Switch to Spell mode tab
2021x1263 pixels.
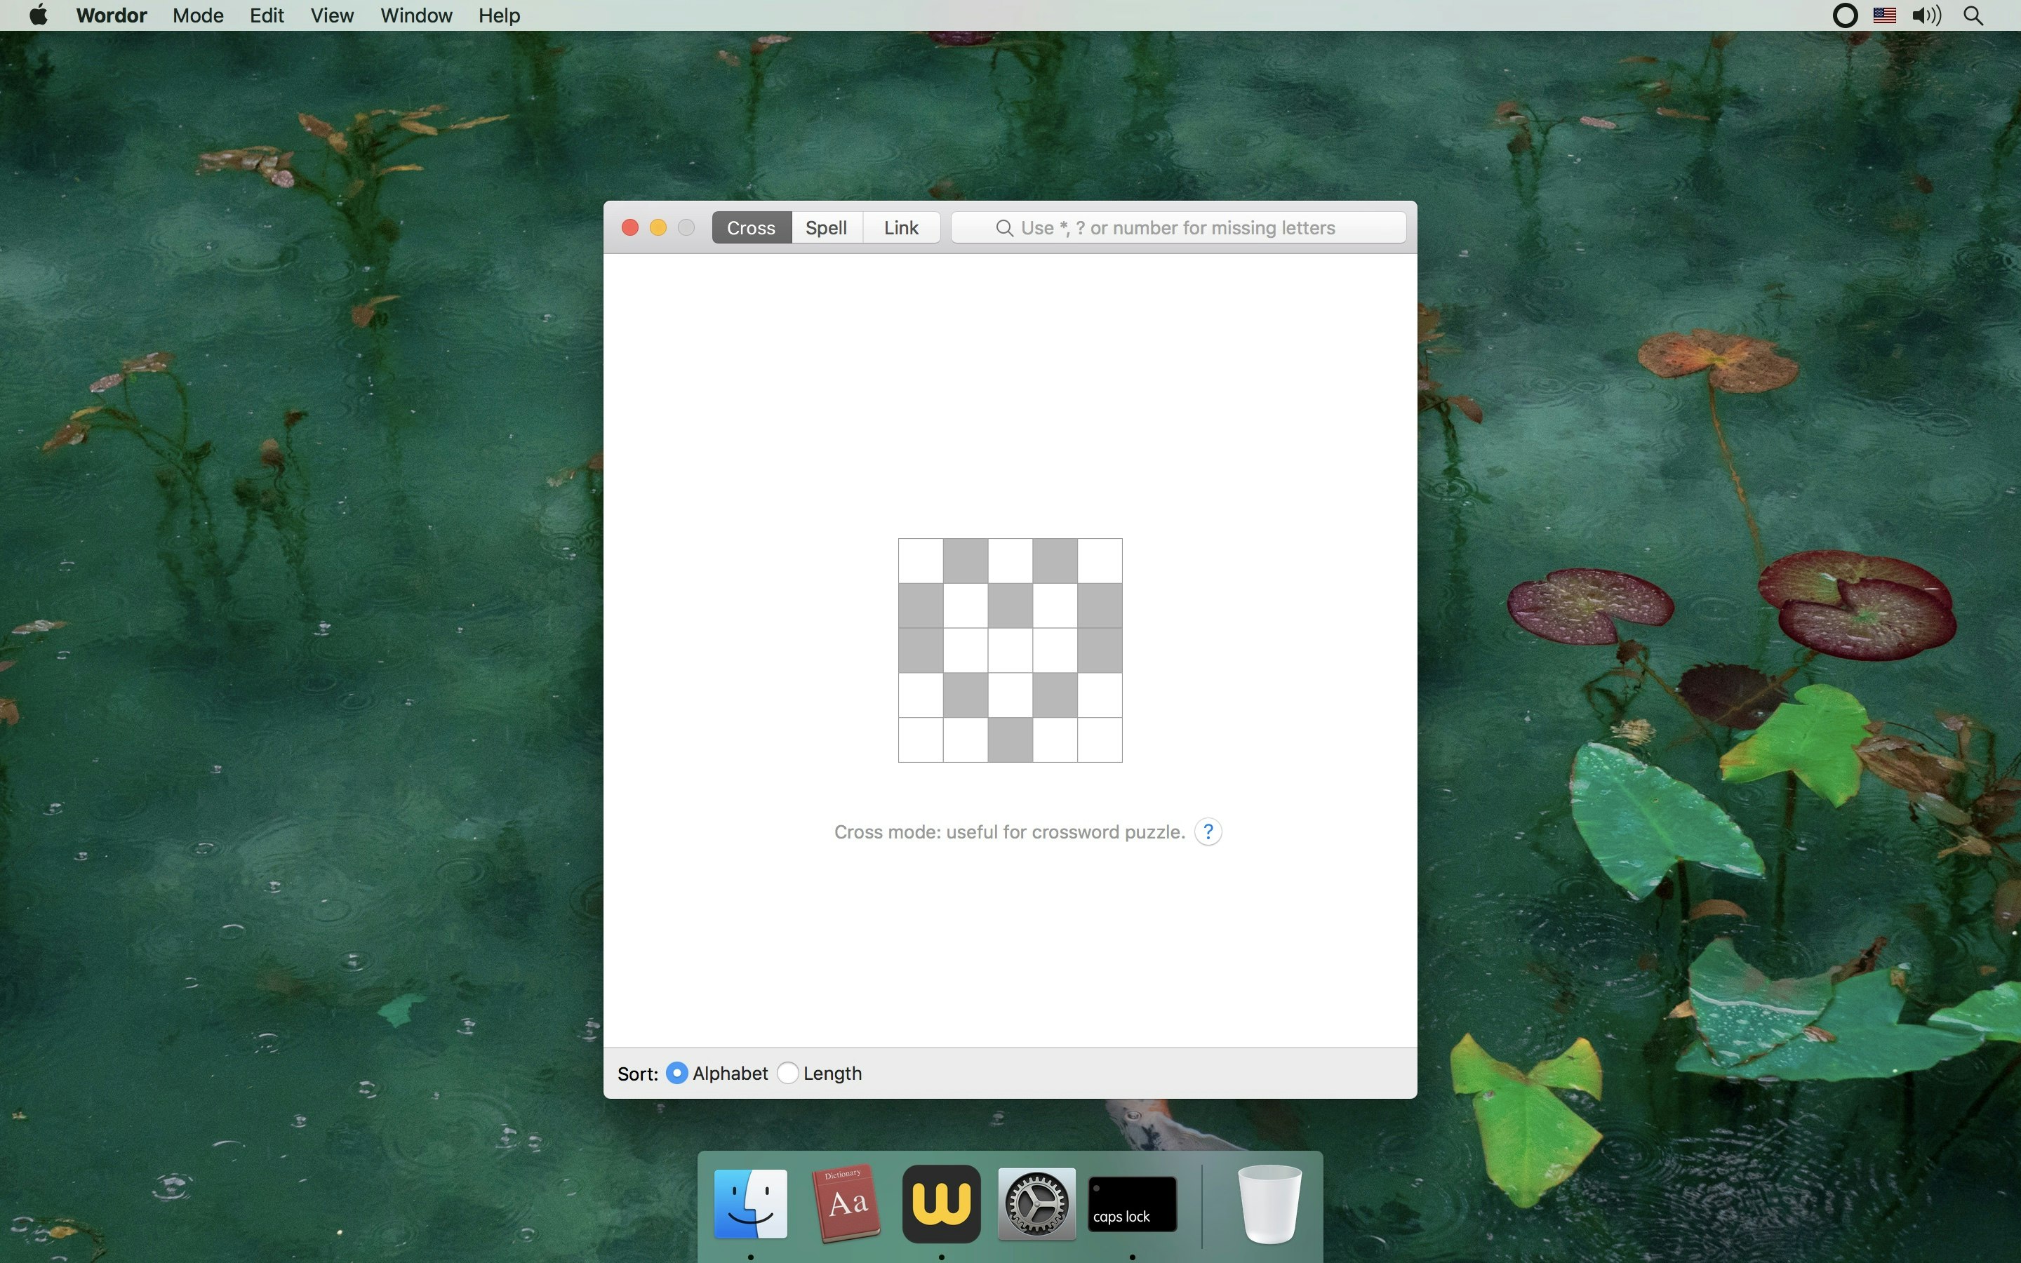click(826, 228)
